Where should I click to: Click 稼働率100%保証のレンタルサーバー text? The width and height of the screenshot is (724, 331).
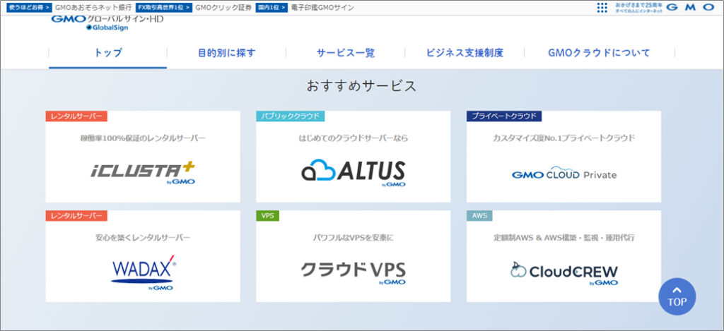(143, 138)
